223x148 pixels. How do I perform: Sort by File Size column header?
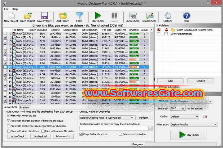[x=107, y=30]
